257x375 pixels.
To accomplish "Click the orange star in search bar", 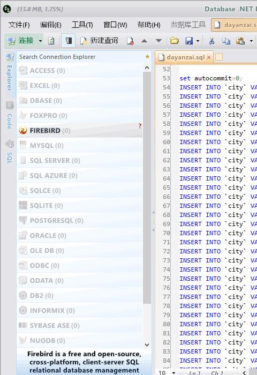I will coord(147,57).
